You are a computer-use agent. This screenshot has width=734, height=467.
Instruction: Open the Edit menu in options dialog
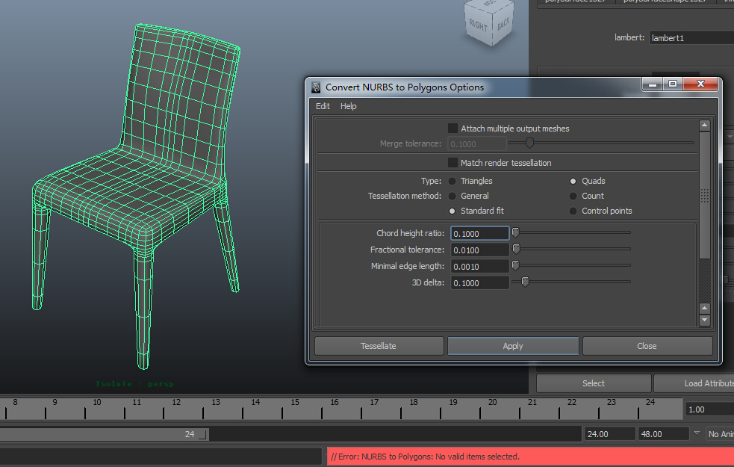coord(323,106)
